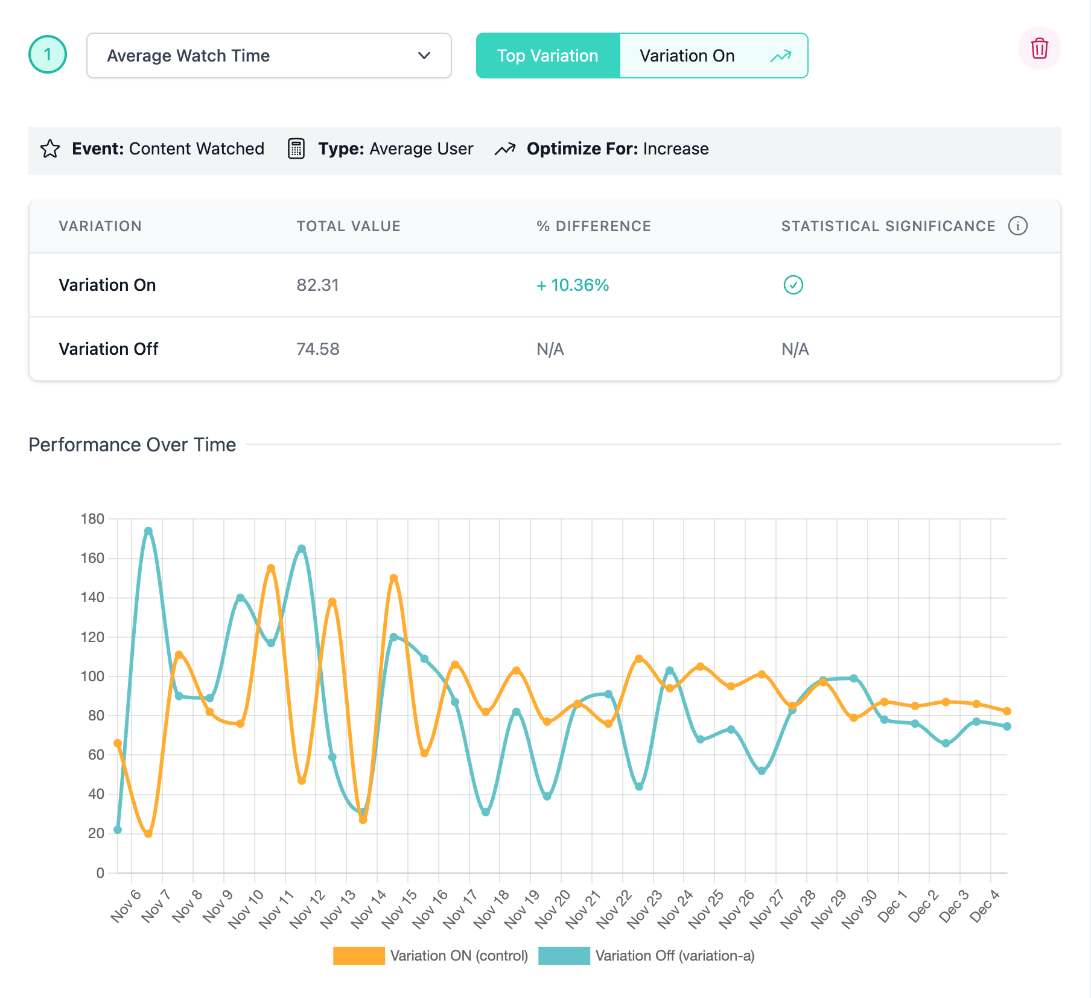
Task: Select the Variation On row in the table
Action: [107, 285]
